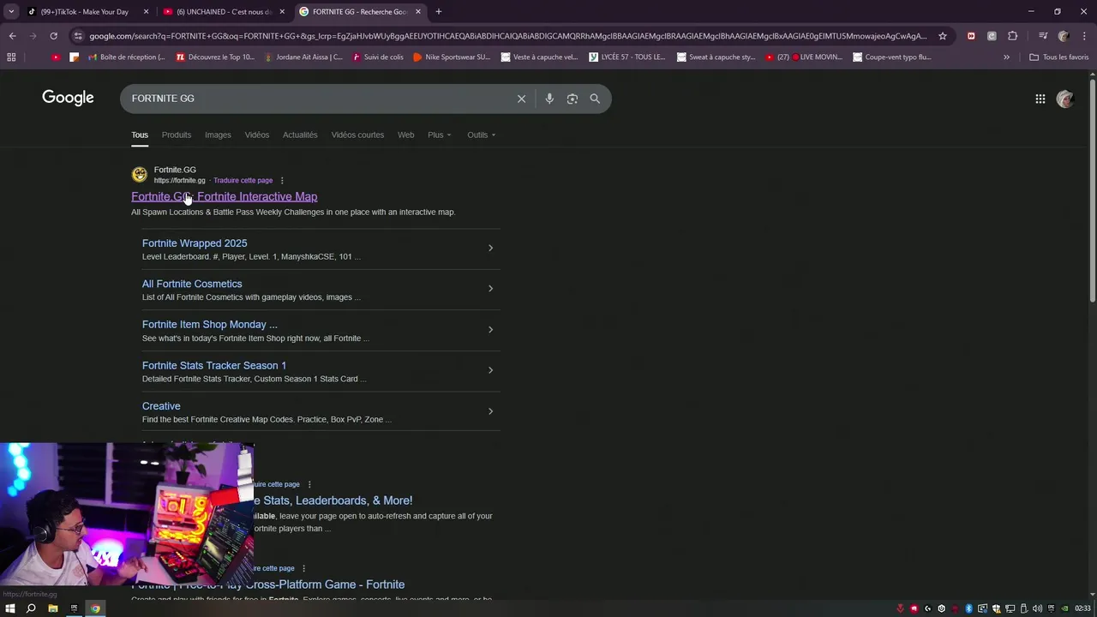This screenshot has width=1097, height=617.
Task: Open the bookmarks bar apps grid
Action: pos(11,57)
